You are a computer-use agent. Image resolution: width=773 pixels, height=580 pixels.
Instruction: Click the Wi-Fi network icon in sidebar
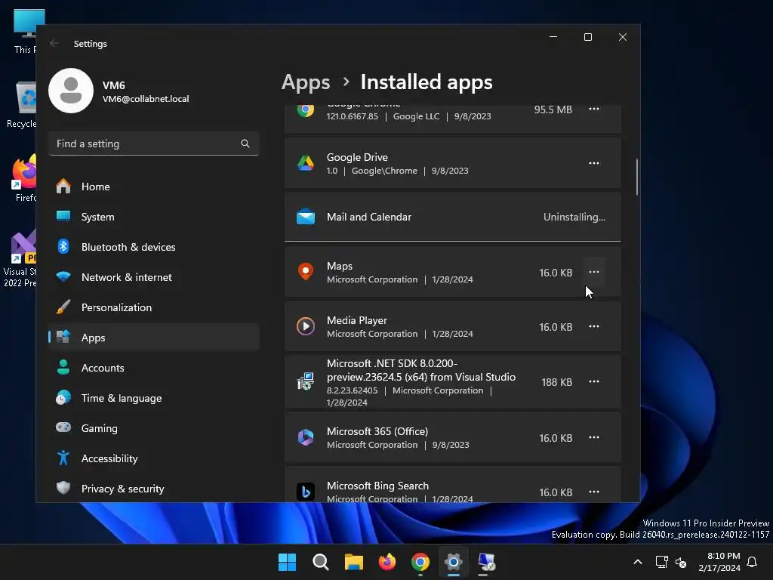tap(63, 276)
